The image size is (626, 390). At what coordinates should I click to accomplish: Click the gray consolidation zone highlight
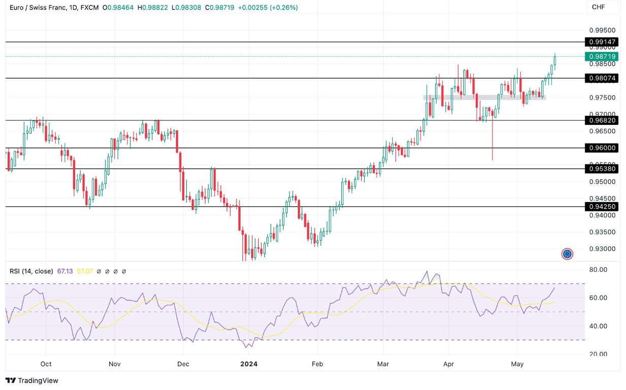(484, 97)
